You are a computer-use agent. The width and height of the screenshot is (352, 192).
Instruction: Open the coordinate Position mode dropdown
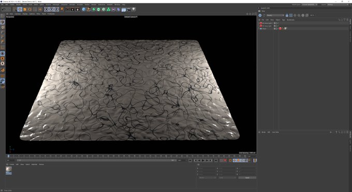click(x=208, y=178)
